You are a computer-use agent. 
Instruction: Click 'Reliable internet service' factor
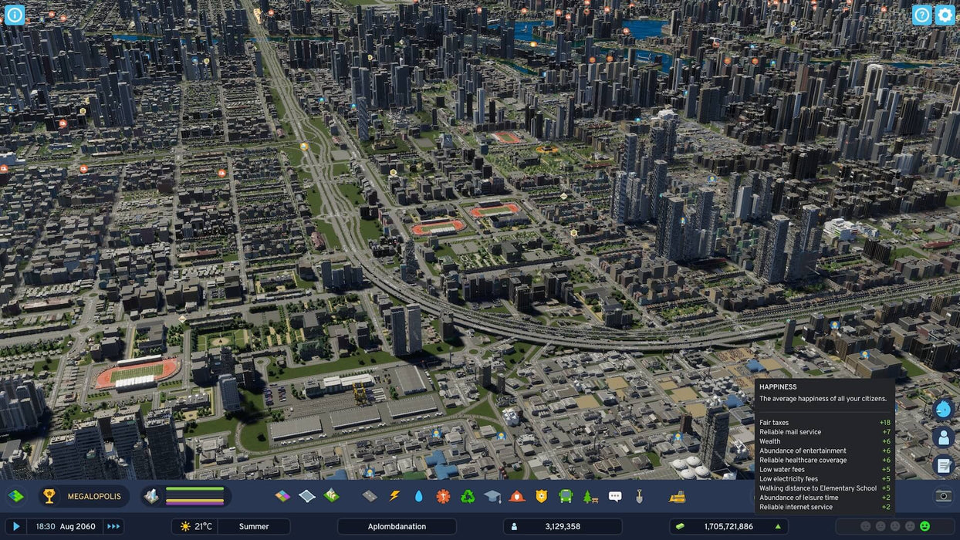coord(825,507)
